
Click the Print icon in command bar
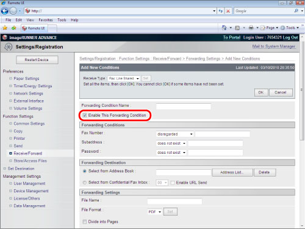[x=251, y=27]
